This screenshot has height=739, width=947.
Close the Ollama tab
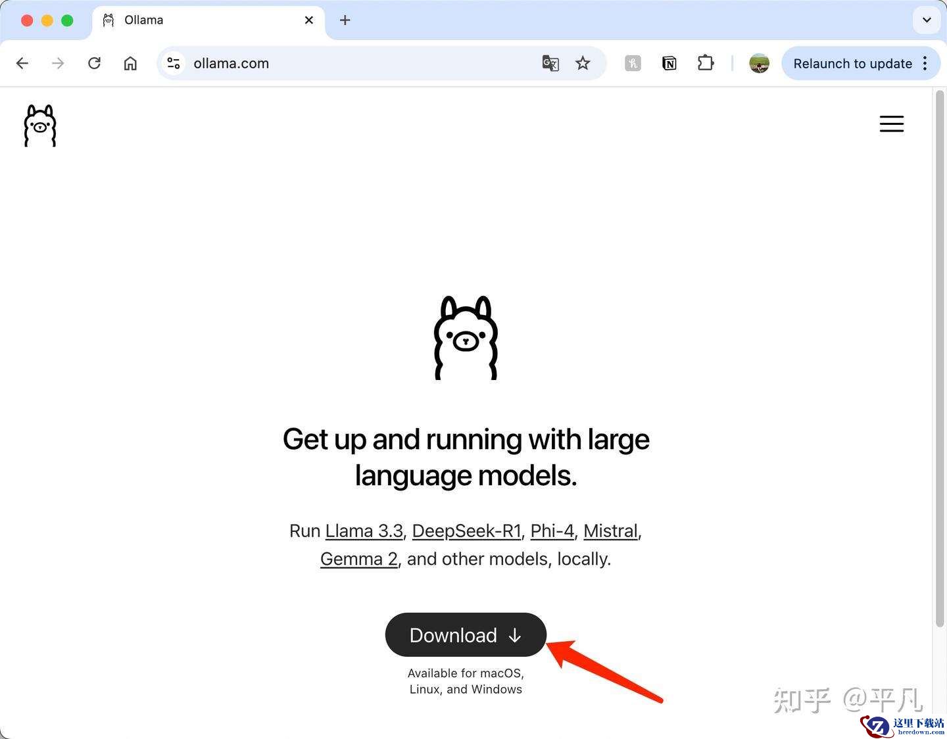(308, 20)
